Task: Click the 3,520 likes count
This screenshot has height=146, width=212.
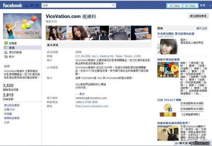Action: (x=8, y=86)
